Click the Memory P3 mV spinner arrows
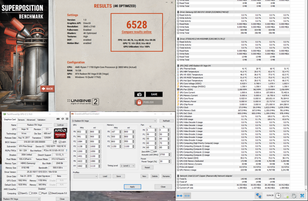This screenshot has width=308, height=201. coord(133,147)
